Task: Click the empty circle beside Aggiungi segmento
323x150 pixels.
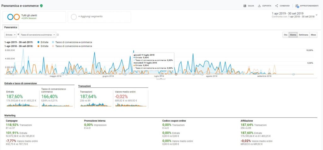Action: point(74,17)
